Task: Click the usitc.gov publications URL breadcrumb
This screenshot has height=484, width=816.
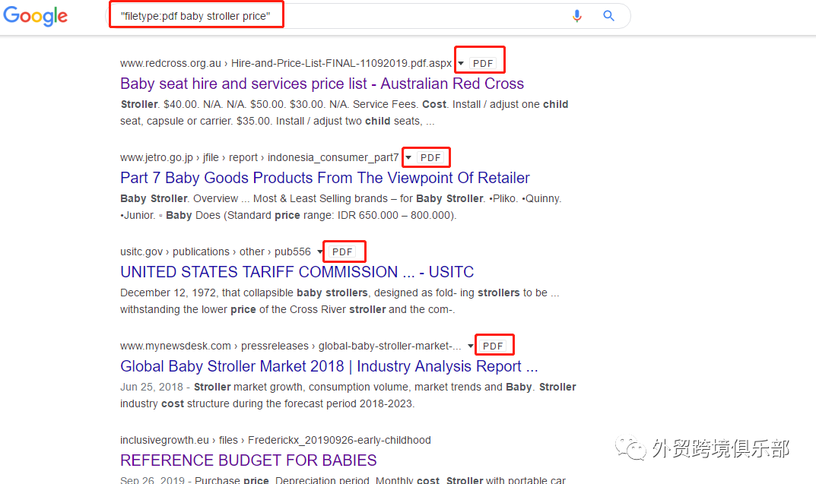Action: tap(215, 251)
